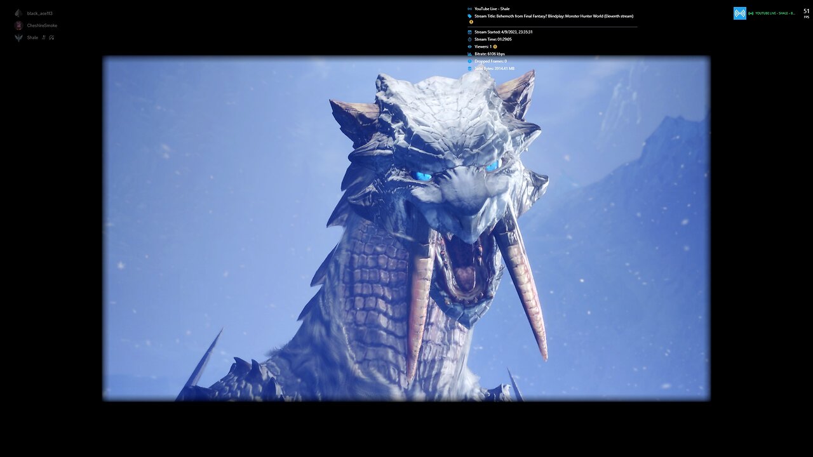
Task: Click the blue broadcast icon button
Action: point(740,13)
